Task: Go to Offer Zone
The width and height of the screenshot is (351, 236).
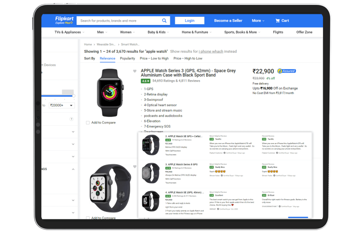Action: coord(304,32)
